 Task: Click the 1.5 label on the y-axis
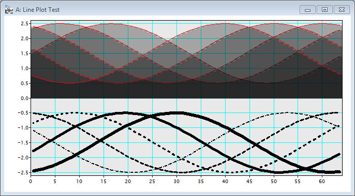(25, 54)
